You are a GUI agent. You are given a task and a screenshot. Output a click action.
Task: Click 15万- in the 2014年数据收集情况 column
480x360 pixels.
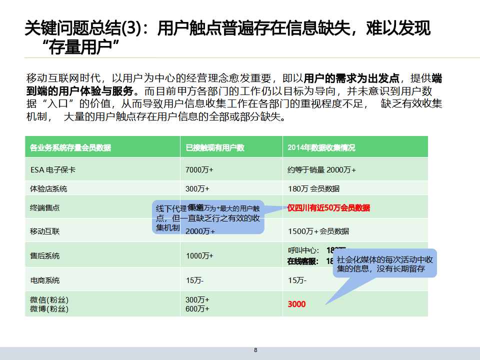coord(297,280)
